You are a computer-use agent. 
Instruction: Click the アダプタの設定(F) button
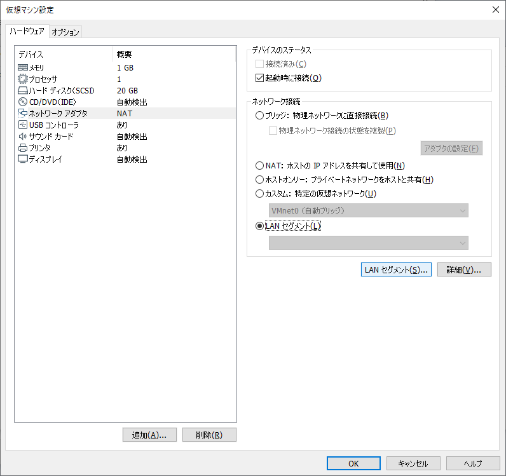(451, 148)
